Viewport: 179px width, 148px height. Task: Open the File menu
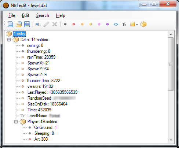pyautogui.click(x=12, y=15)
